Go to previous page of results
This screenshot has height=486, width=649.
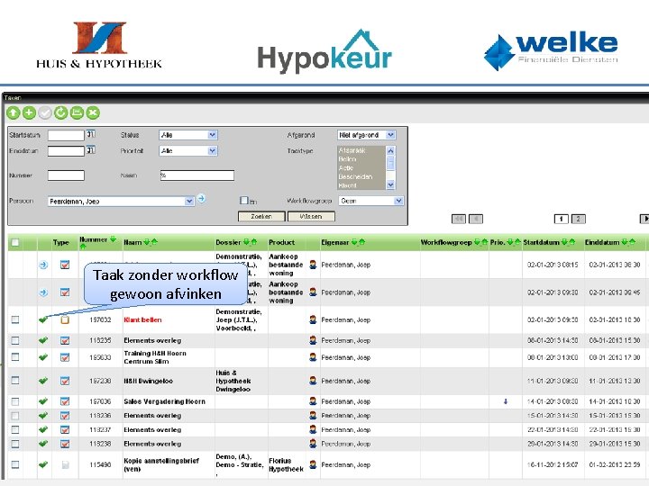coord(476,219)
